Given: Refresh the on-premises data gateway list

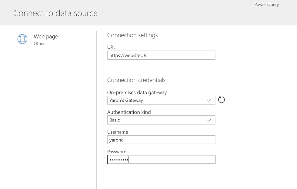Looking at the screenshot, I should 221,100.
